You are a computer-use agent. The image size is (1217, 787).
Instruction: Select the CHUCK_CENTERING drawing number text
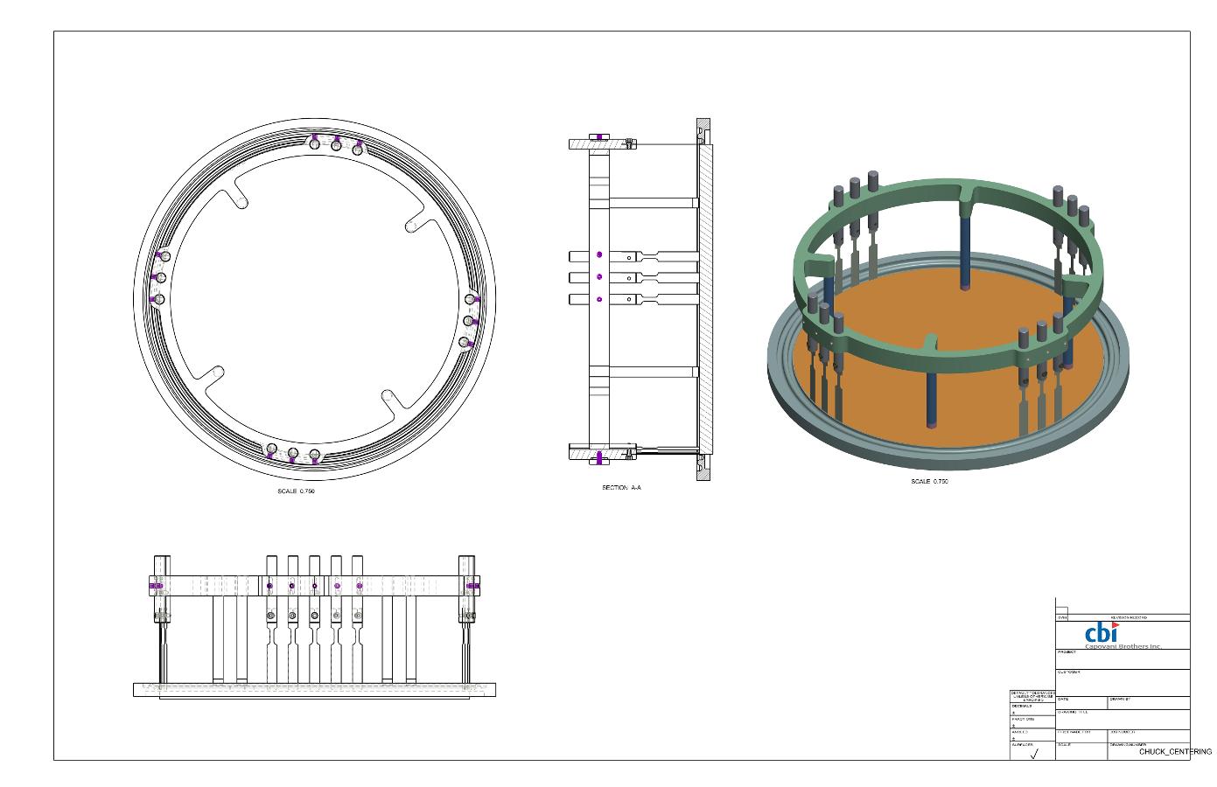(1175, 752)
